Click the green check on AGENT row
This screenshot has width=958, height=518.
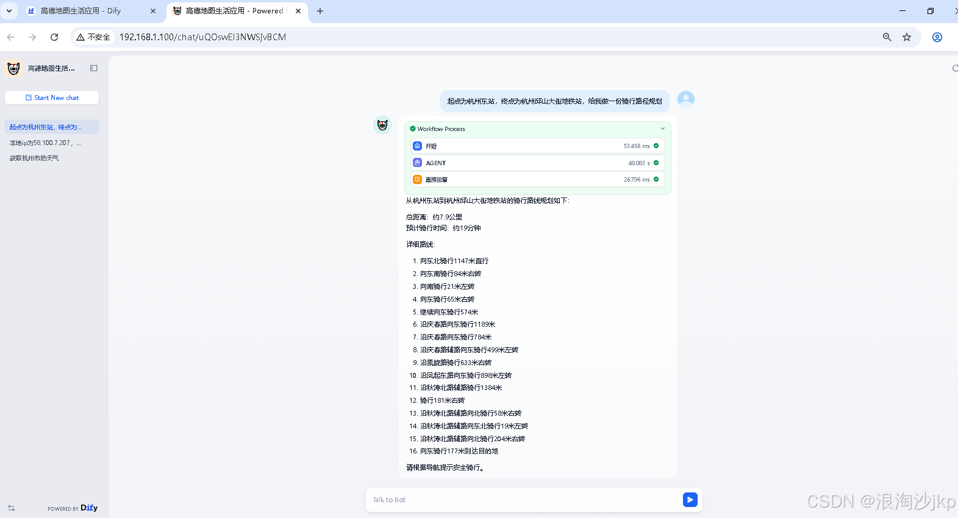[x=656, y=163]
